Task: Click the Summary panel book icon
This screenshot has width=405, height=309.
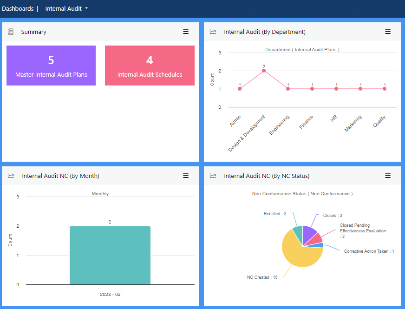Action: (10, 32)
